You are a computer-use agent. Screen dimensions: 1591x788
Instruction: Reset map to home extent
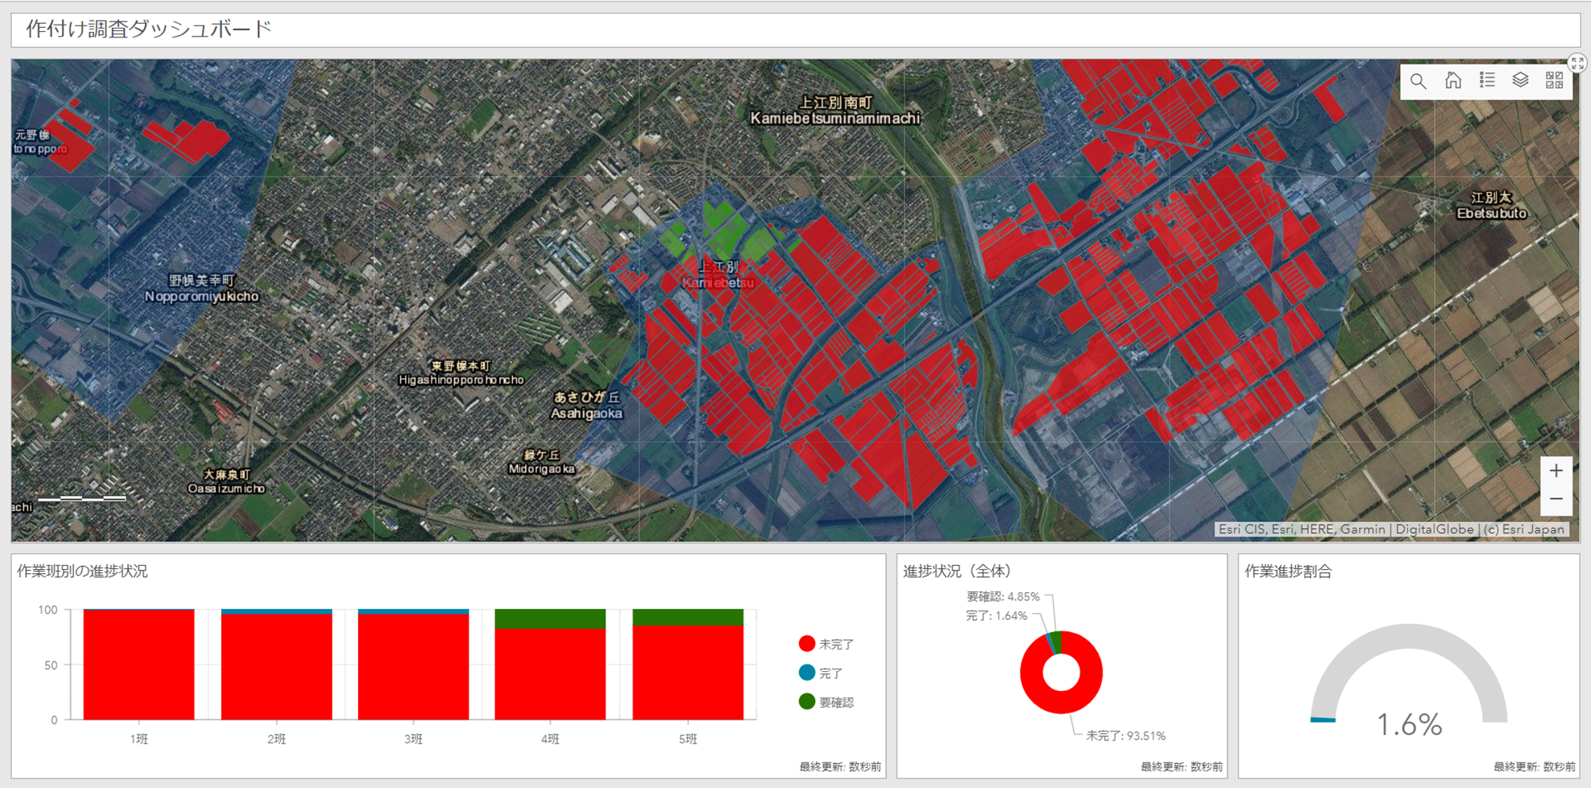point(1453,80)
